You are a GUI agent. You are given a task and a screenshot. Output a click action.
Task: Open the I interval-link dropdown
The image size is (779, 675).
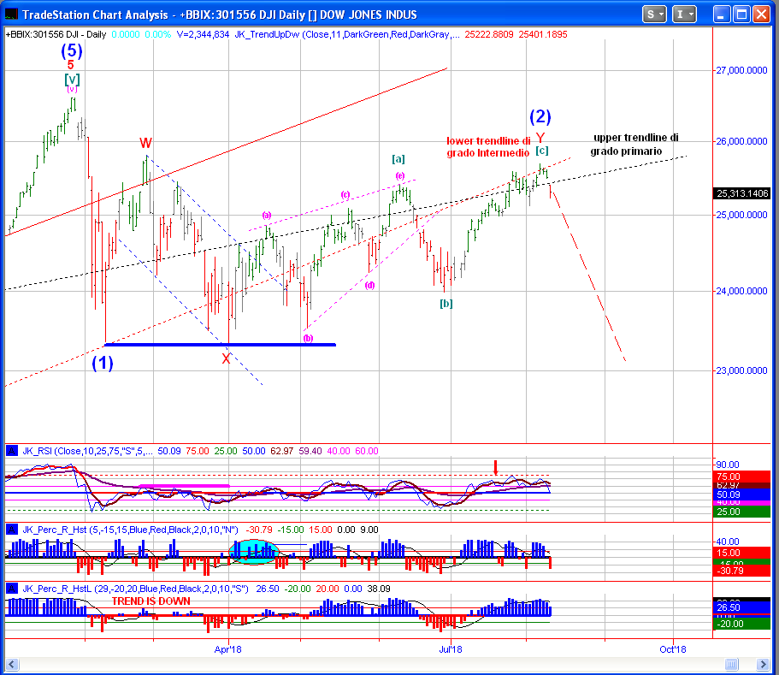pos(684,15)
